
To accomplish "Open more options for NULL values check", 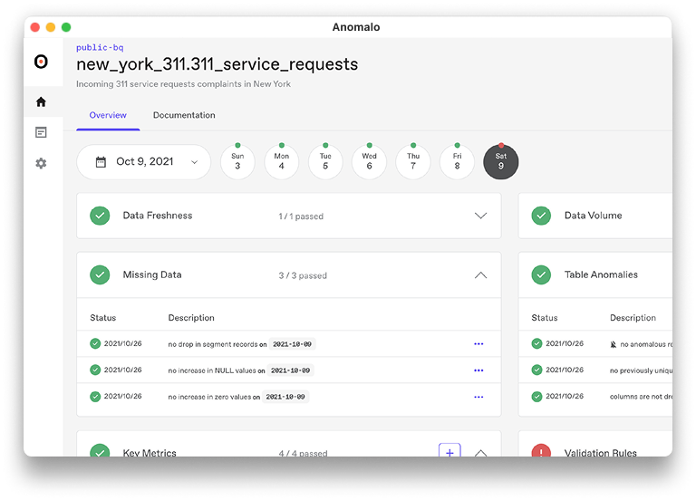I will (478, 370).
